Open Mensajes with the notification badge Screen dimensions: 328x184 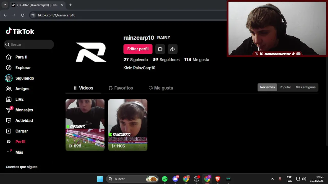click(19, 110)
